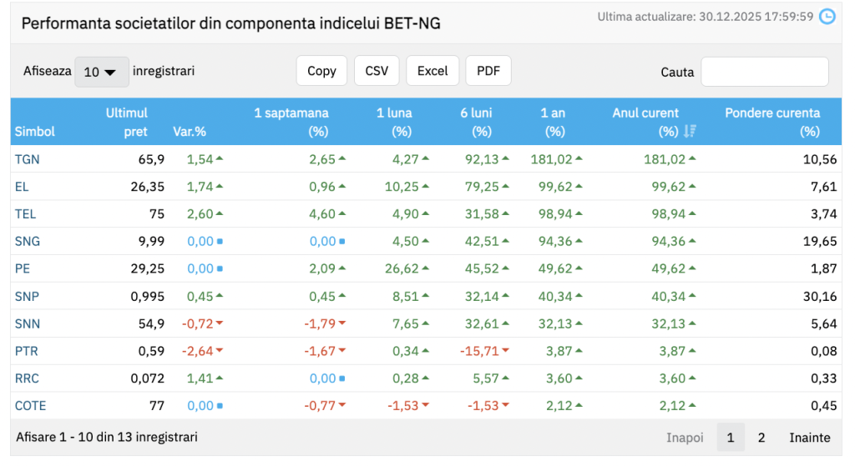Sort by the Var.% column header
Screen dimensions: 855x466
click(x=190, y=132)
